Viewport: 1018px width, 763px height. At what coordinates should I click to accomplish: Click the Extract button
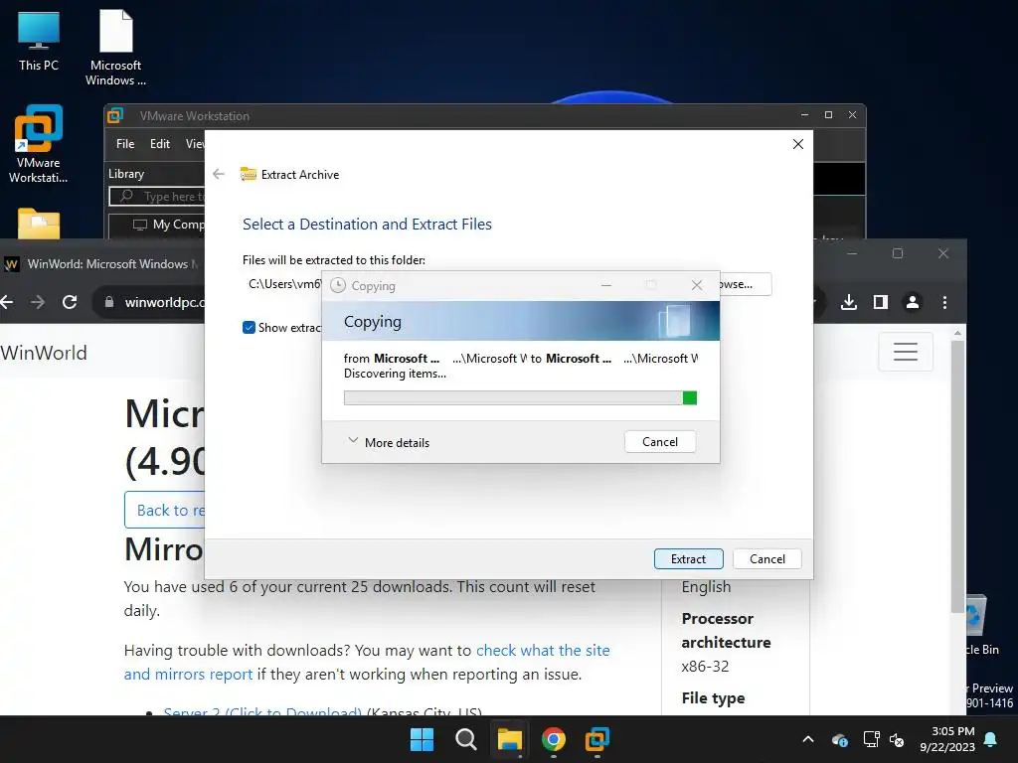[x=688, y=558]
